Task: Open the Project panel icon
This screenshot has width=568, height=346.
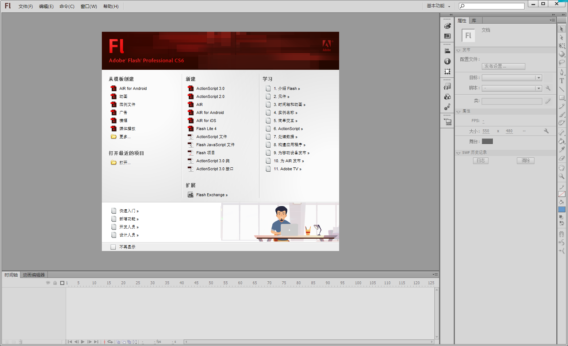Action: [x=447, y=122]
